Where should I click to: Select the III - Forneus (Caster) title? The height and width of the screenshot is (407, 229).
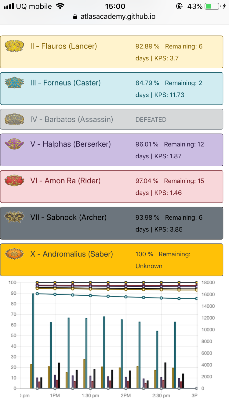tap(65, 83)
